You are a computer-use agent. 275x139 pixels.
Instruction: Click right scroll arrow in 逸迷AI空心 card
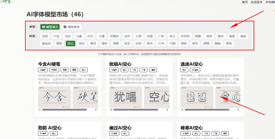click(x=238, y=110)
